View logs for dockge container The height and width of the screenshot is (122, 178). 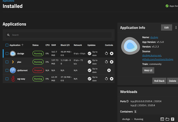coord(173,119)
